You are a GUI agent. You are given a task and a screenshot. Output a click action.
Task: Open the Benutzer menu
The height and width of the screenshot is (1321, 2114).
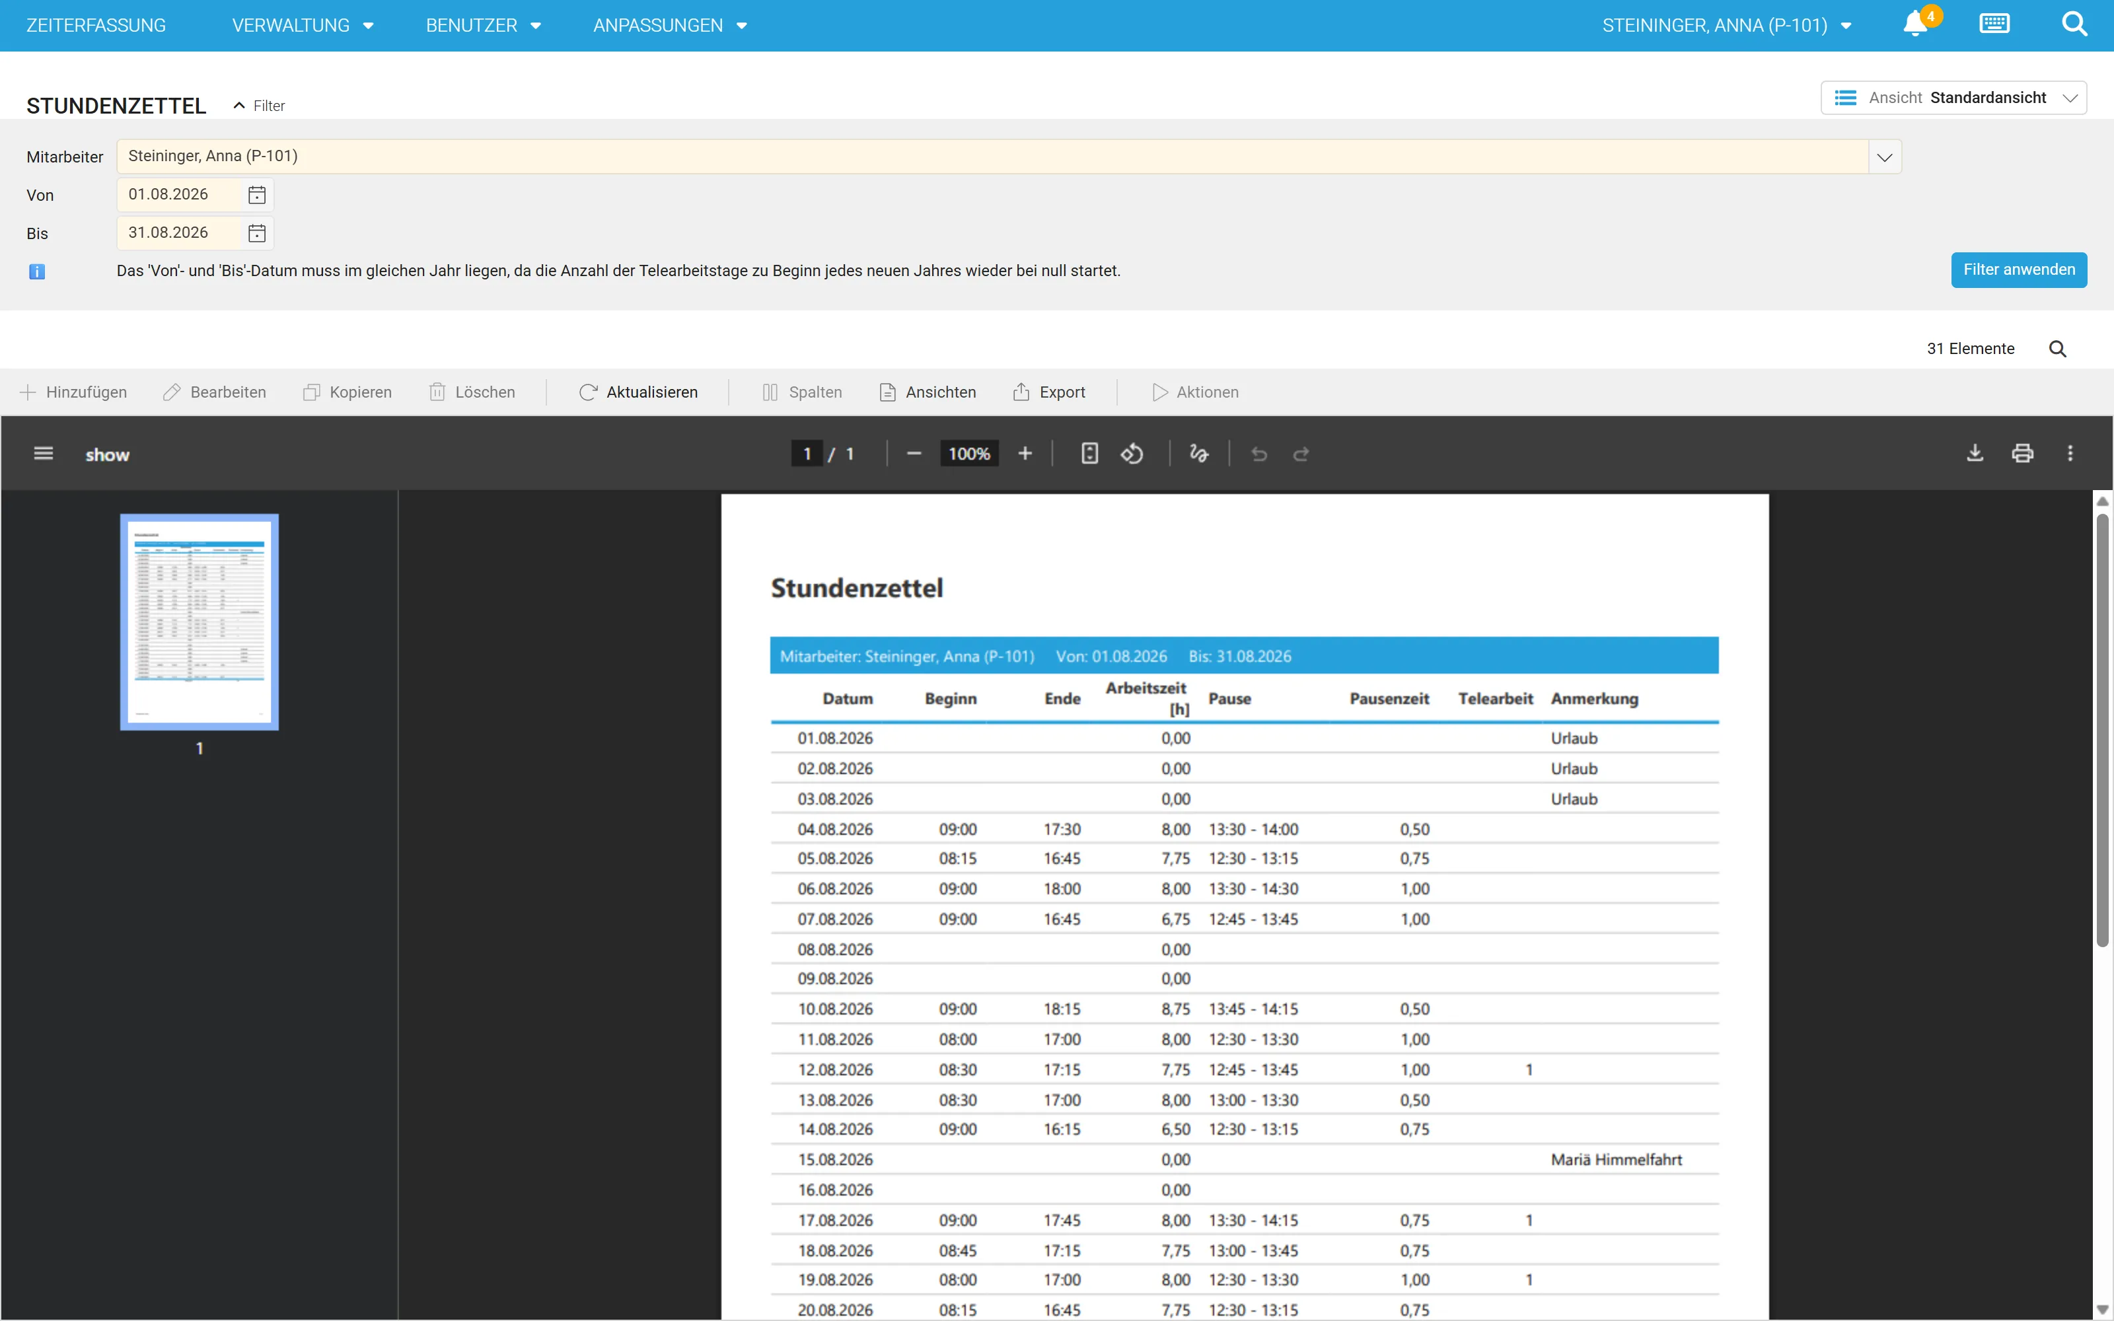pos(483,25)
